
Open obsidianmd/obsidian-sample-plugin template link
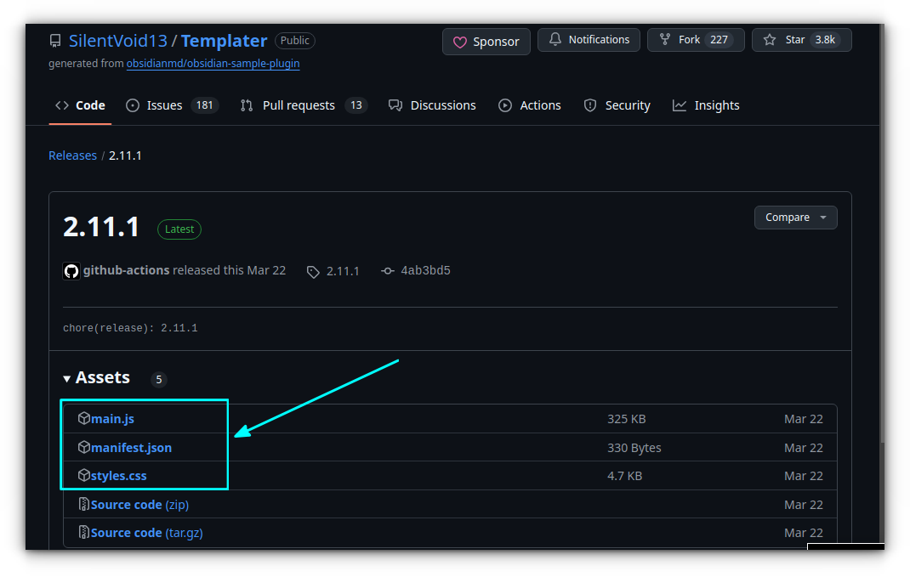[213, 64]
